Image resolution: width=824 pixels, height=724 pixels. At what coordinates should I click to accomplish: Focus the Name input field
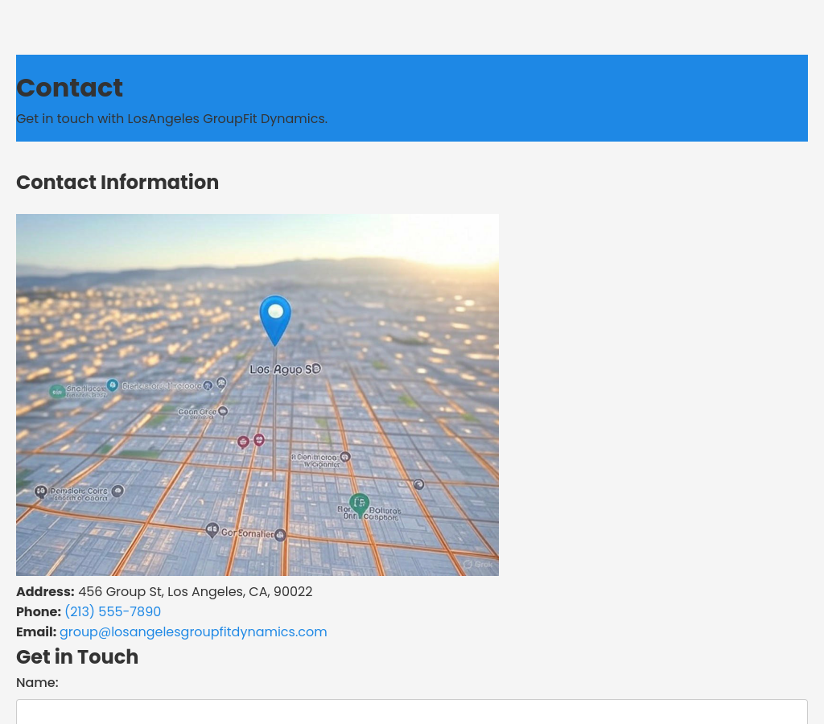click(412, 711)
